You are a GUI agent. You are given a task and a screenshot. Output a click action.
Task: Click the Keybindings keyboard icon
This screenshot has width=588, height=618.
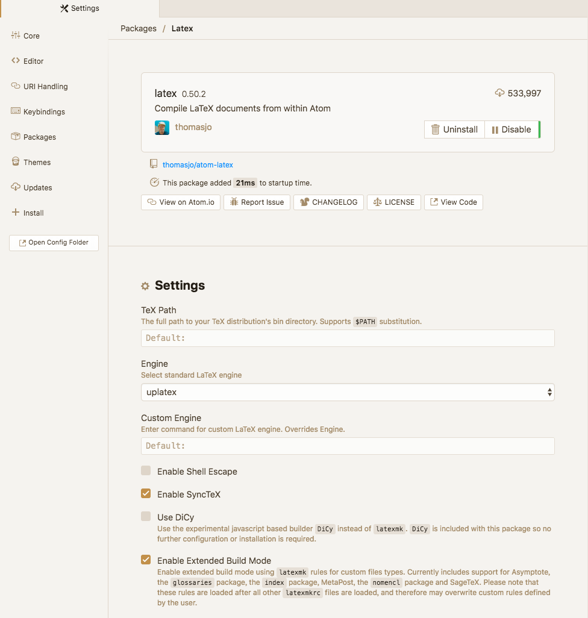click(x=16, y=111)
